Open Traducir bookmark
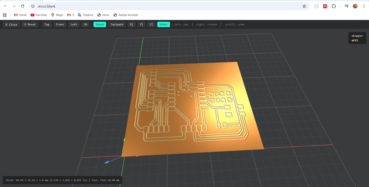 pos(85,15)
